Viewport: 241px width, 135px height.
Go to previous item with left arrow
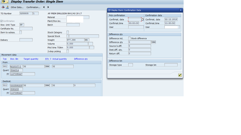[x=44, y=7]
